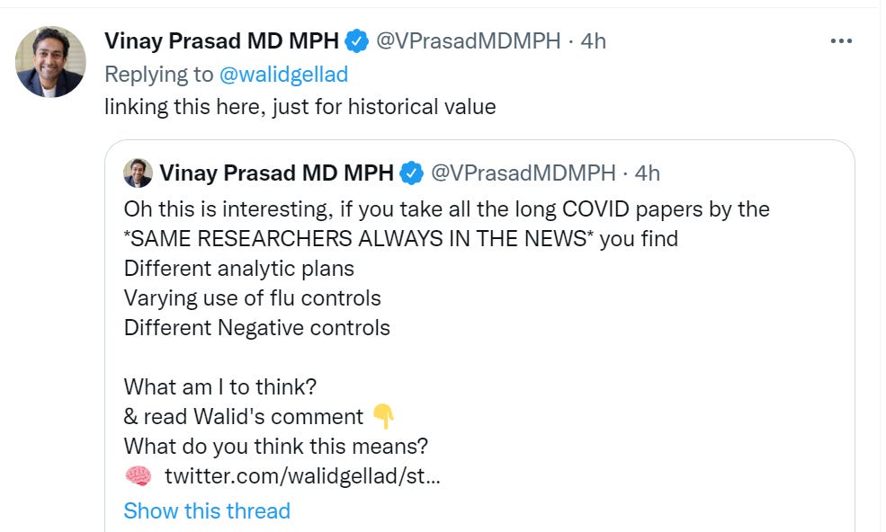Screen dimensions: 886x532
Task: Click the author name in the quoted tweet
Action: click(x=276, y=173)
